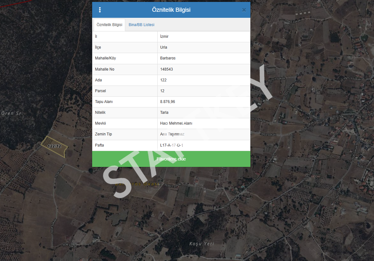Select the Öznitelik Bilgisi tab
374x261 pixels.
[109, 25]
